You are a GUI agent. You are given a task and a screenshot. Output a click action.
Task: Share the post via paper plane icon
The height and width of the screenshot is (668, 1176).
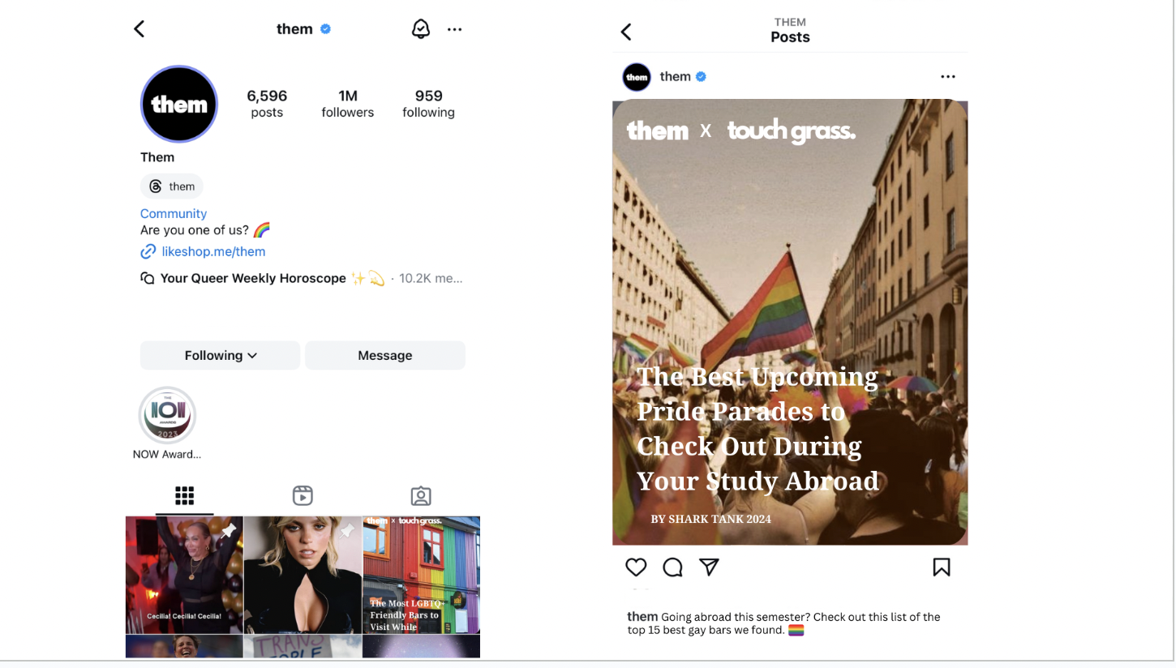click(x=709, y=567)
